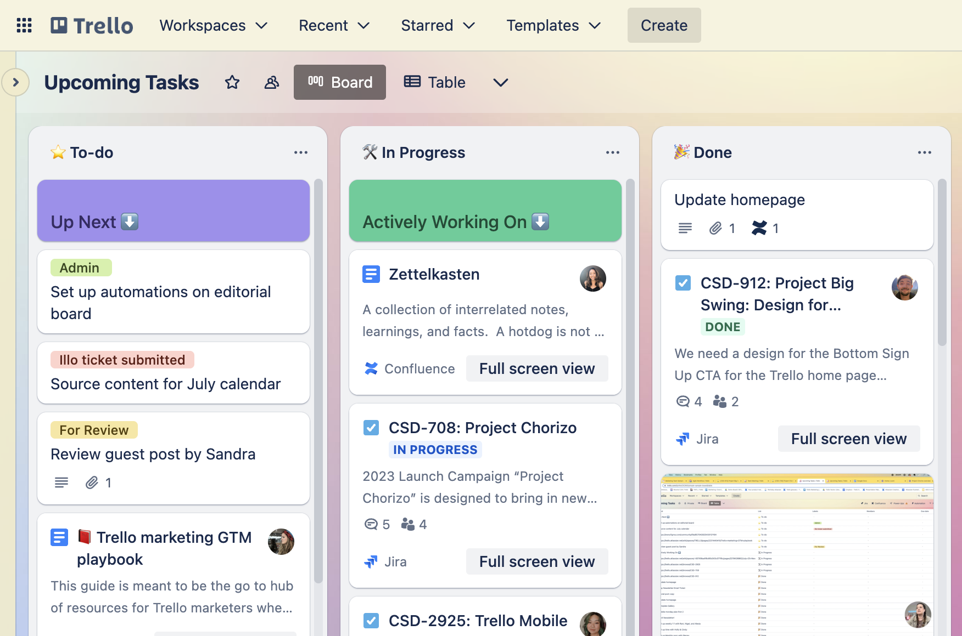
Task: Click paperclip attachment icon on Update homepage card
Action: pos(715,228)
